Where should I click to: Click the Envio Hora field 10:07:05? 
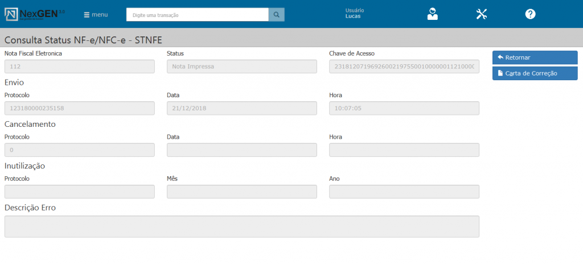coord(404,108)
